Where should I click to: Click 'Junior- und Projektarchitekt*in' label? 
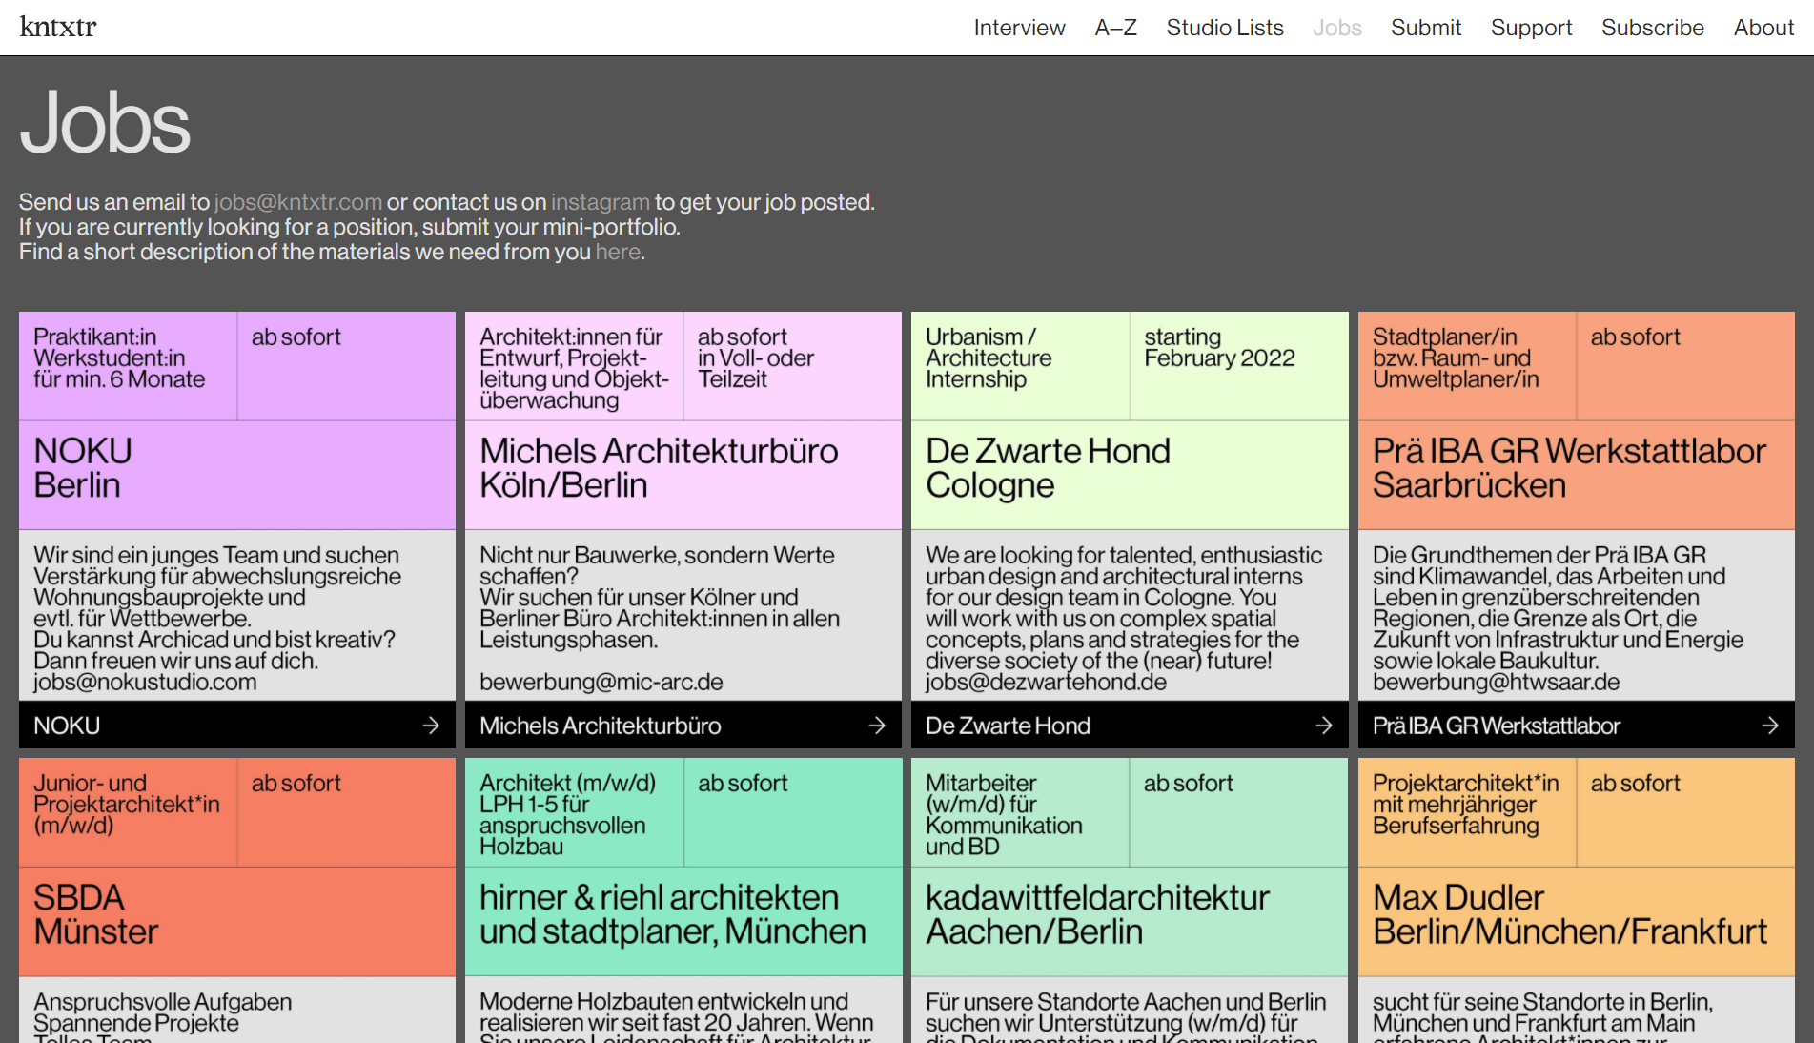tap(126, 805)
